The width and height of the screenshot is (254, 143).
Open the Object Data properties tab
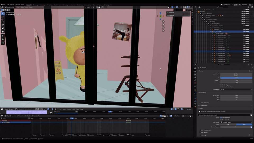point(195,104)
